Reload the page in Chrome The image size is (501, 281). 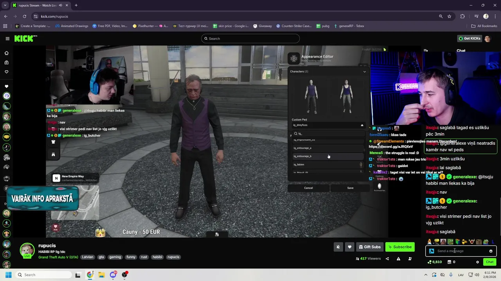[x=24, y=16]
